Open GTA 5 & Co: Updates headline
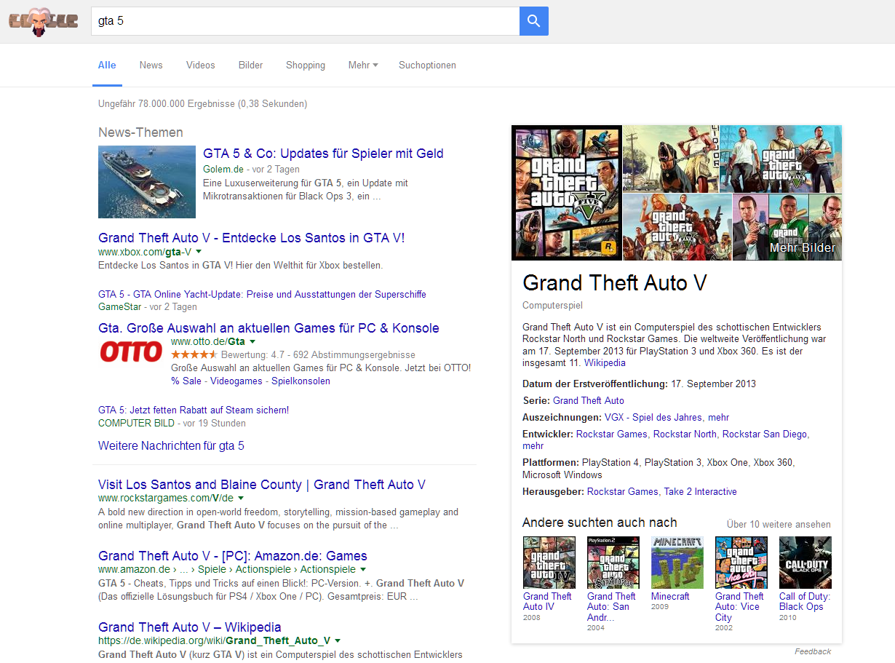Image resolution: width=895 pixels, height=663 pixels. pyautogui.click(x=323, y=154)
